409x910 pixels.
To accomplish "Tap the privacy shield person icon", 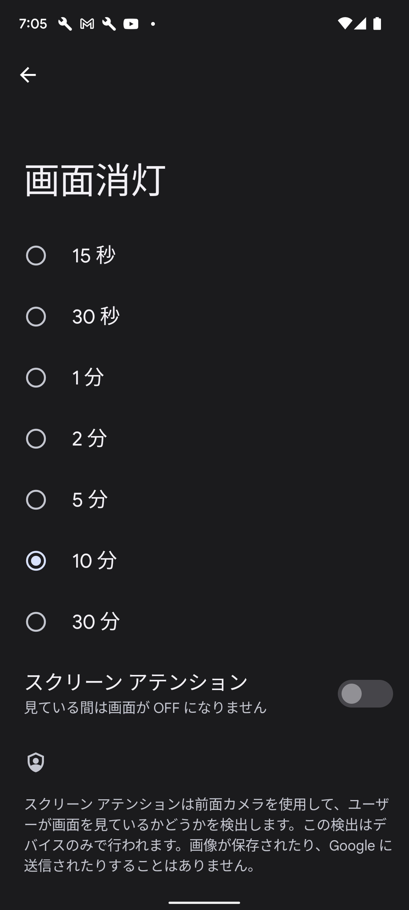I will pos(36,762).
